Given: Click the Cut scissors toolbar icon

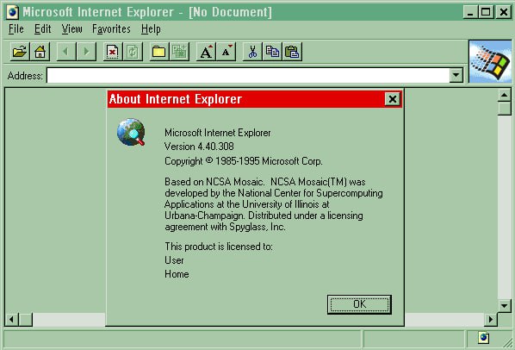Looking at the screenshot, I should pos(252,52).
